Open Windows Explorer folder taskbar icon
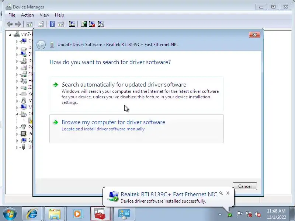The height and width of the screenshot is (221, 295). [x=55, y=214]
